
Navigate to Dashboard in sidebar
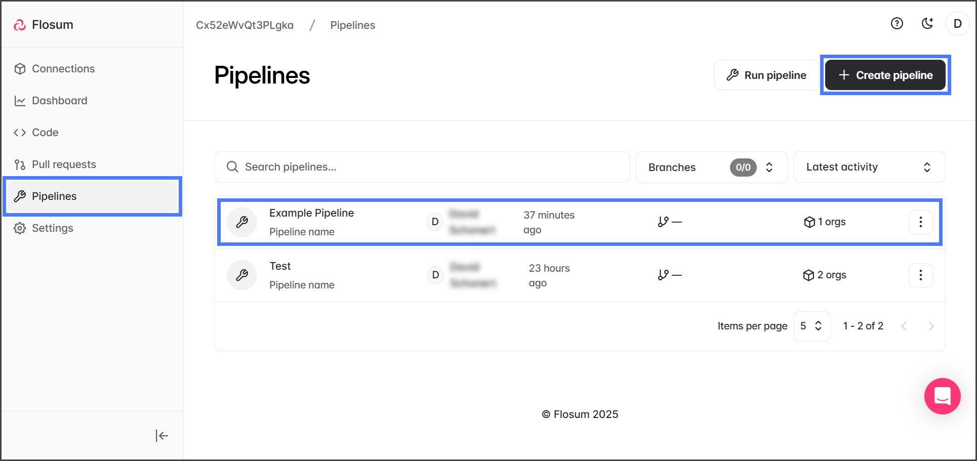59,101
